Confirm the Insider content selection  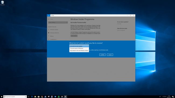(x=102, y=55)
